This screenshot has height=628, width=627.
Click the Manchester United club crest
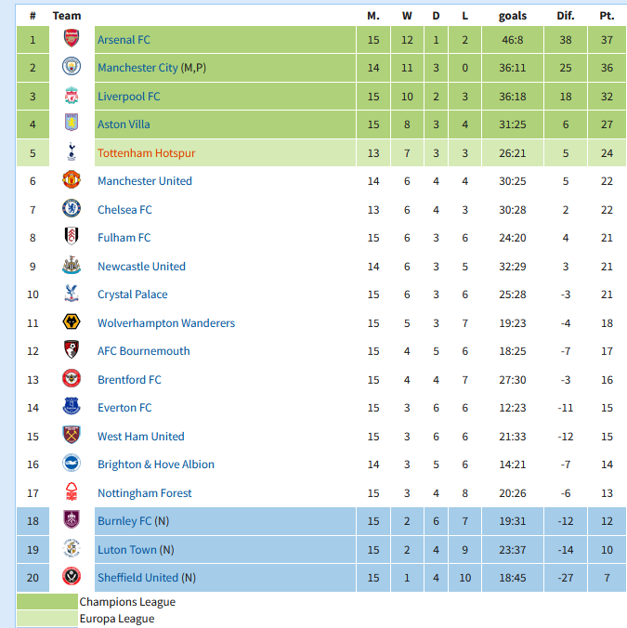(72, 180)
